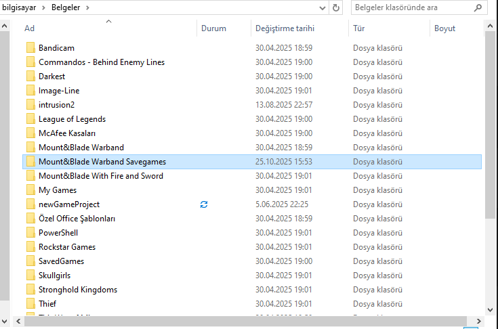The height and width of the screenshot is (329, 498).
Task: Click the navigation pane scroll down arrow
Action: 5,322
